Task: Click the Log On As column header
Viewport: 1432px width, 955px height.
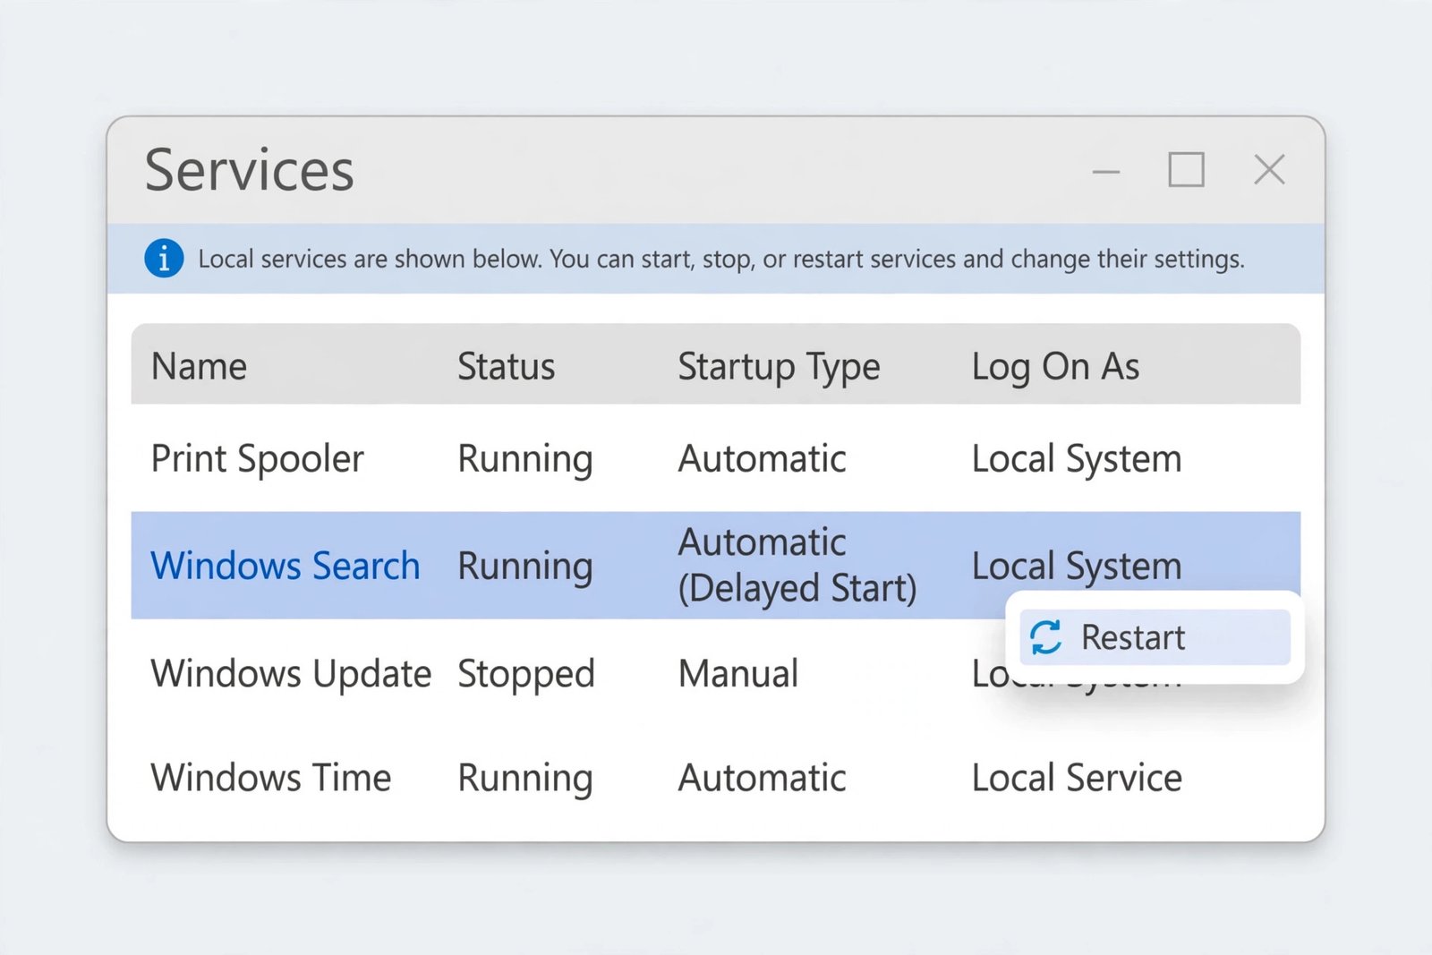Action: [x=1055, y=367]
